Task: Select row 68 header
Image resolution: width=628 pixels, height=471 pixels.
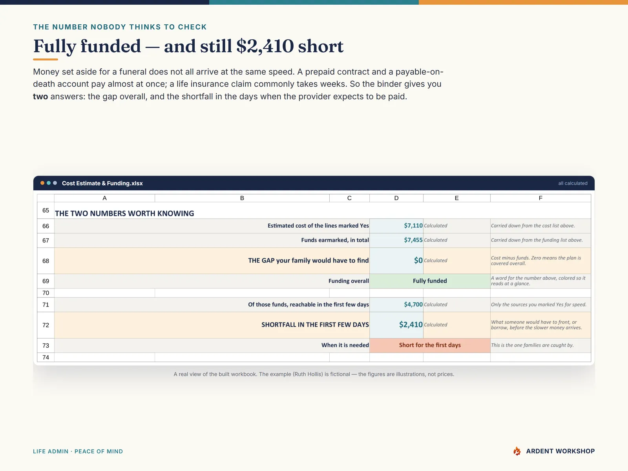Action: (x=46, y=261)
